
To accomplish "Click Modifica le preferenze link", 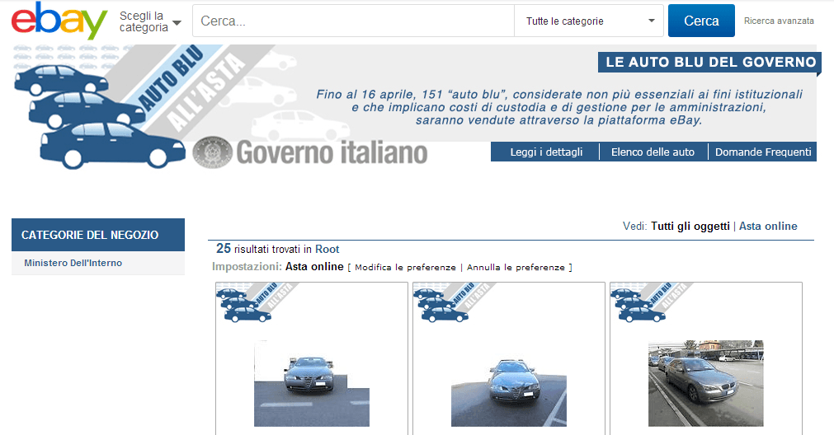I will pyautogui.click(x=405, y=267).
